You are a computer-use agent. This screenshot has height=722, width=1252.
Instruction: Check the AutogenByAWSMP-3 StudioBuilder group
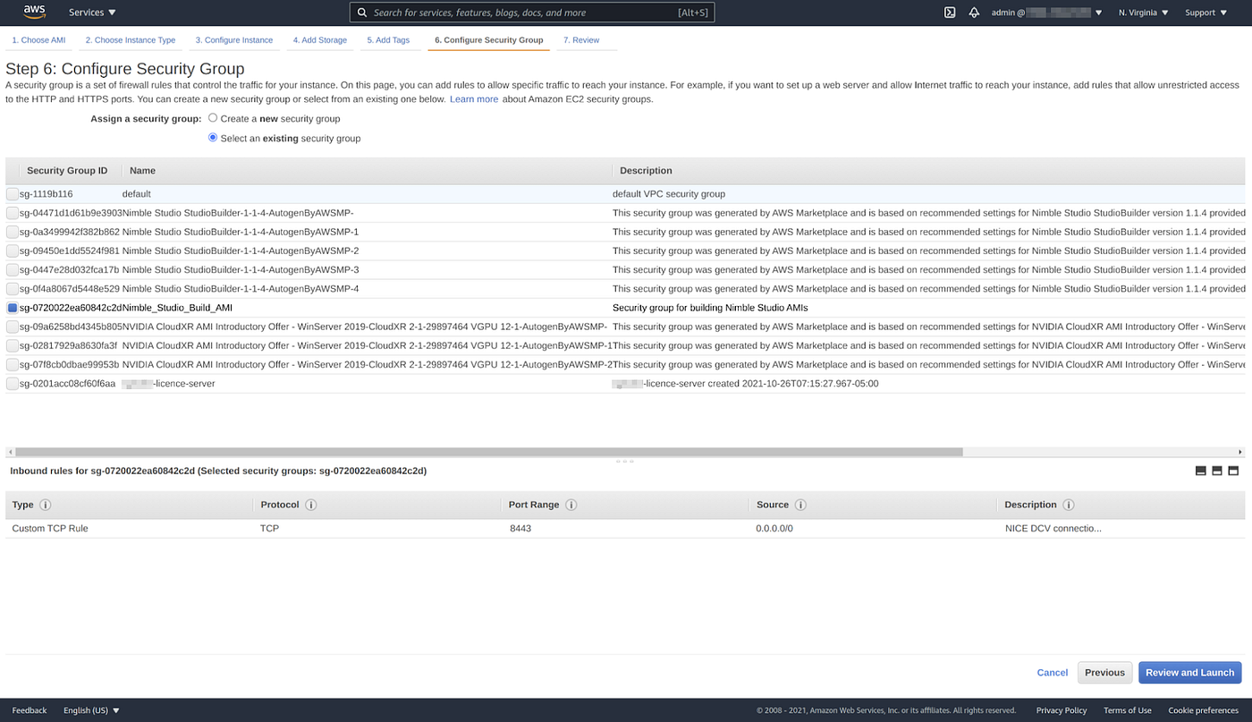(x=13, y=269)
